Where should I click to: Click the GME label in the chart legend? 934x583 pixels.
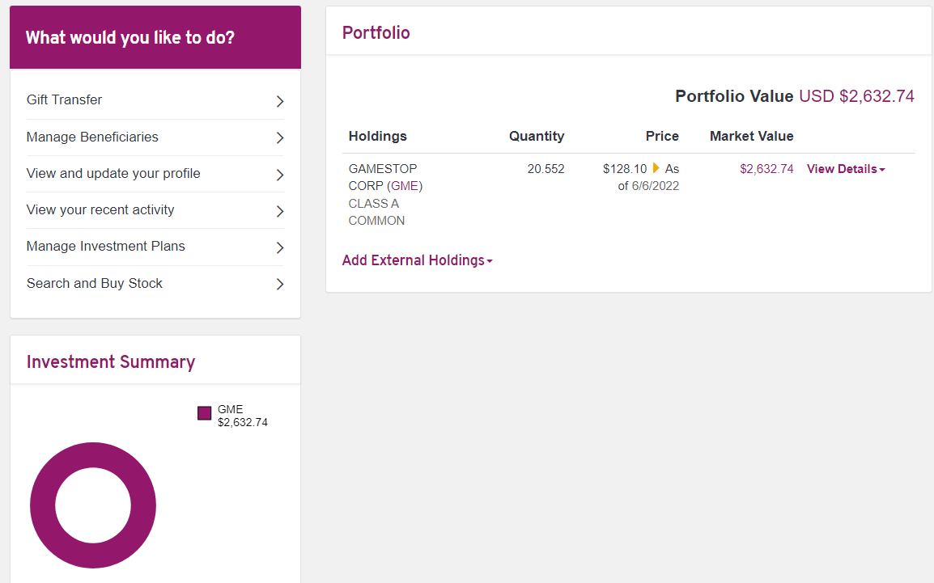[x=231, y=409]
